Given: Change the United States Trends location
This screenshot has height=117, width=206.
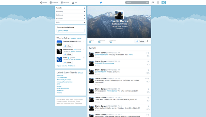Looking at the screenshot, I should 80,73.
